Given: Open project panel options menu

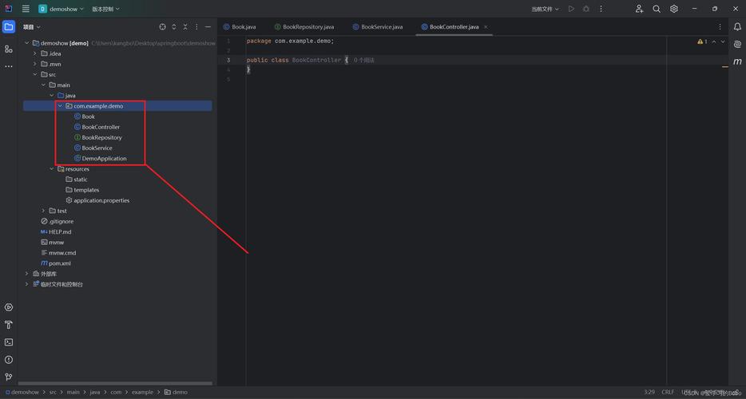Looking at the screenshot, I should click(x=197, y=27).
